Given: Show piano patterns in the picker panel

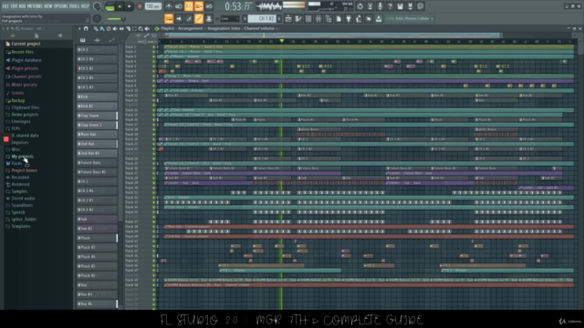Looking at the screenshot, I should (x=83, y=40).
